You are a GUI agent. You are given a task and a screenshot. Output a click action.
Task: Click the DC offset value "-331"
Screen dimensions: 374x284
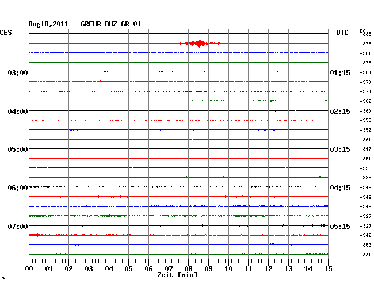click(x=365, y=255)
